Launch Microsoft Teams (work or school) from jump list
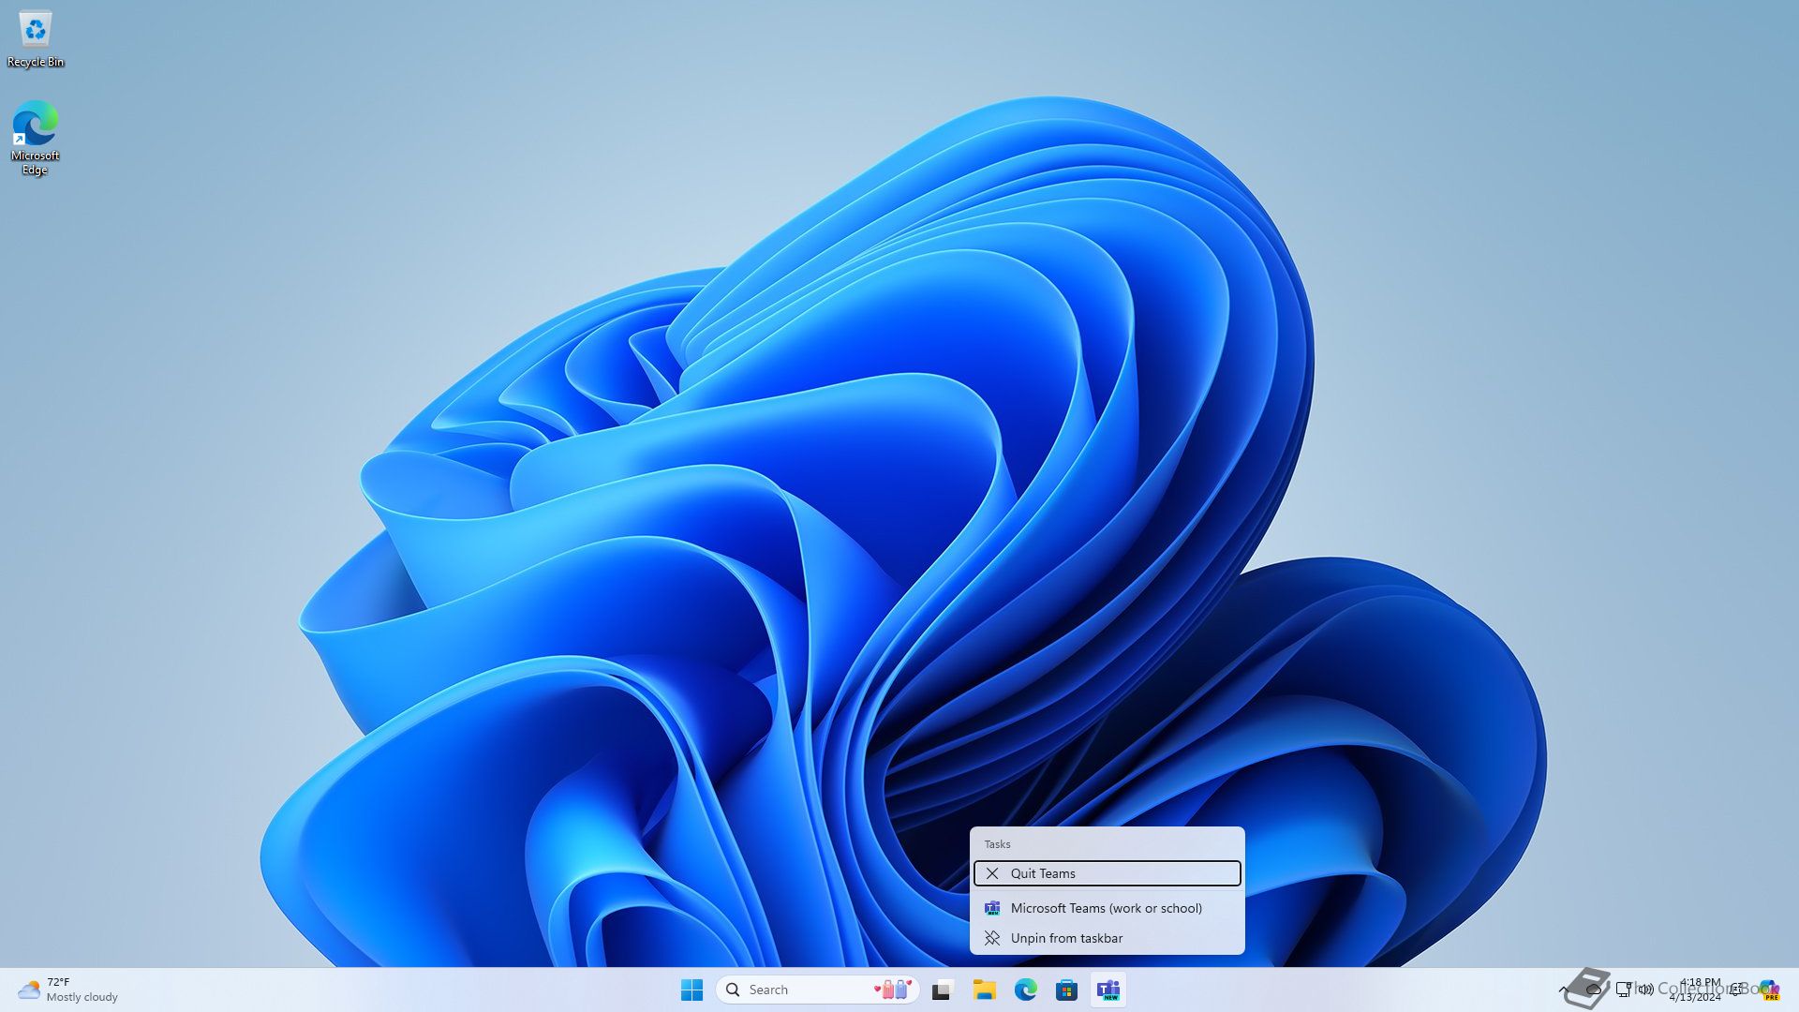 coord(1107,908)
